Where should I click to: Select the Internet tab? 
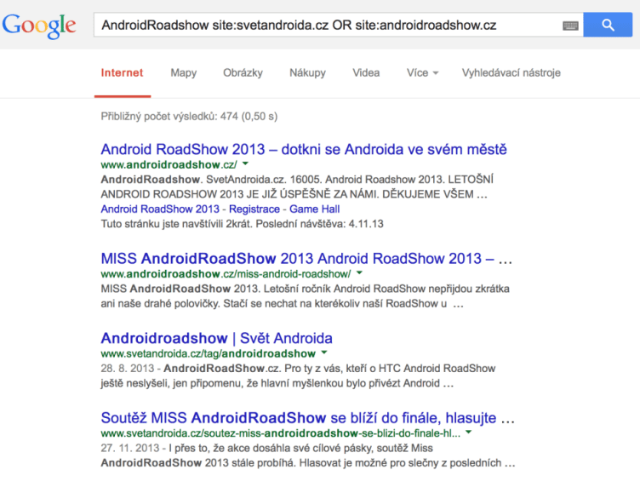(x=122, y=72)
